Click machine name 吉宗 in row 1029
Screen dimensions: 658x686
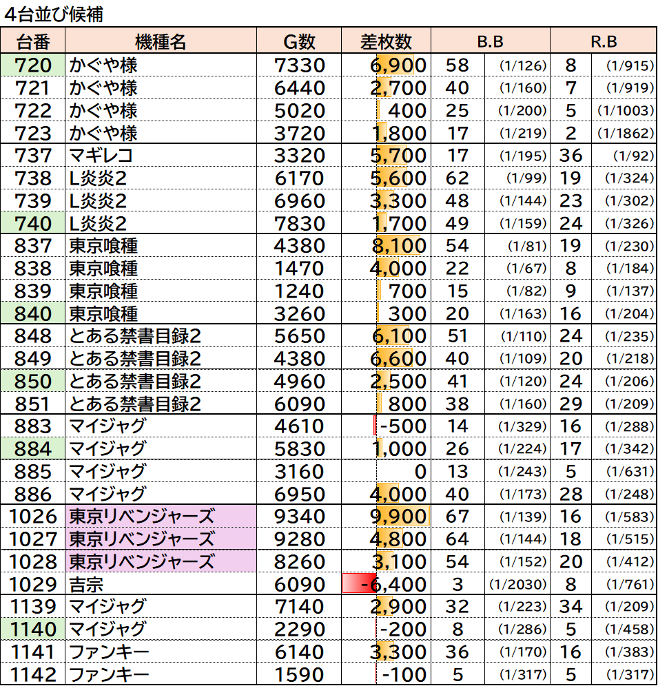point(86,585)
